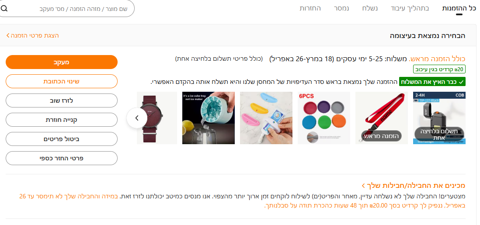Click the orange מעקב tracking button

click(x=62, y=62)
